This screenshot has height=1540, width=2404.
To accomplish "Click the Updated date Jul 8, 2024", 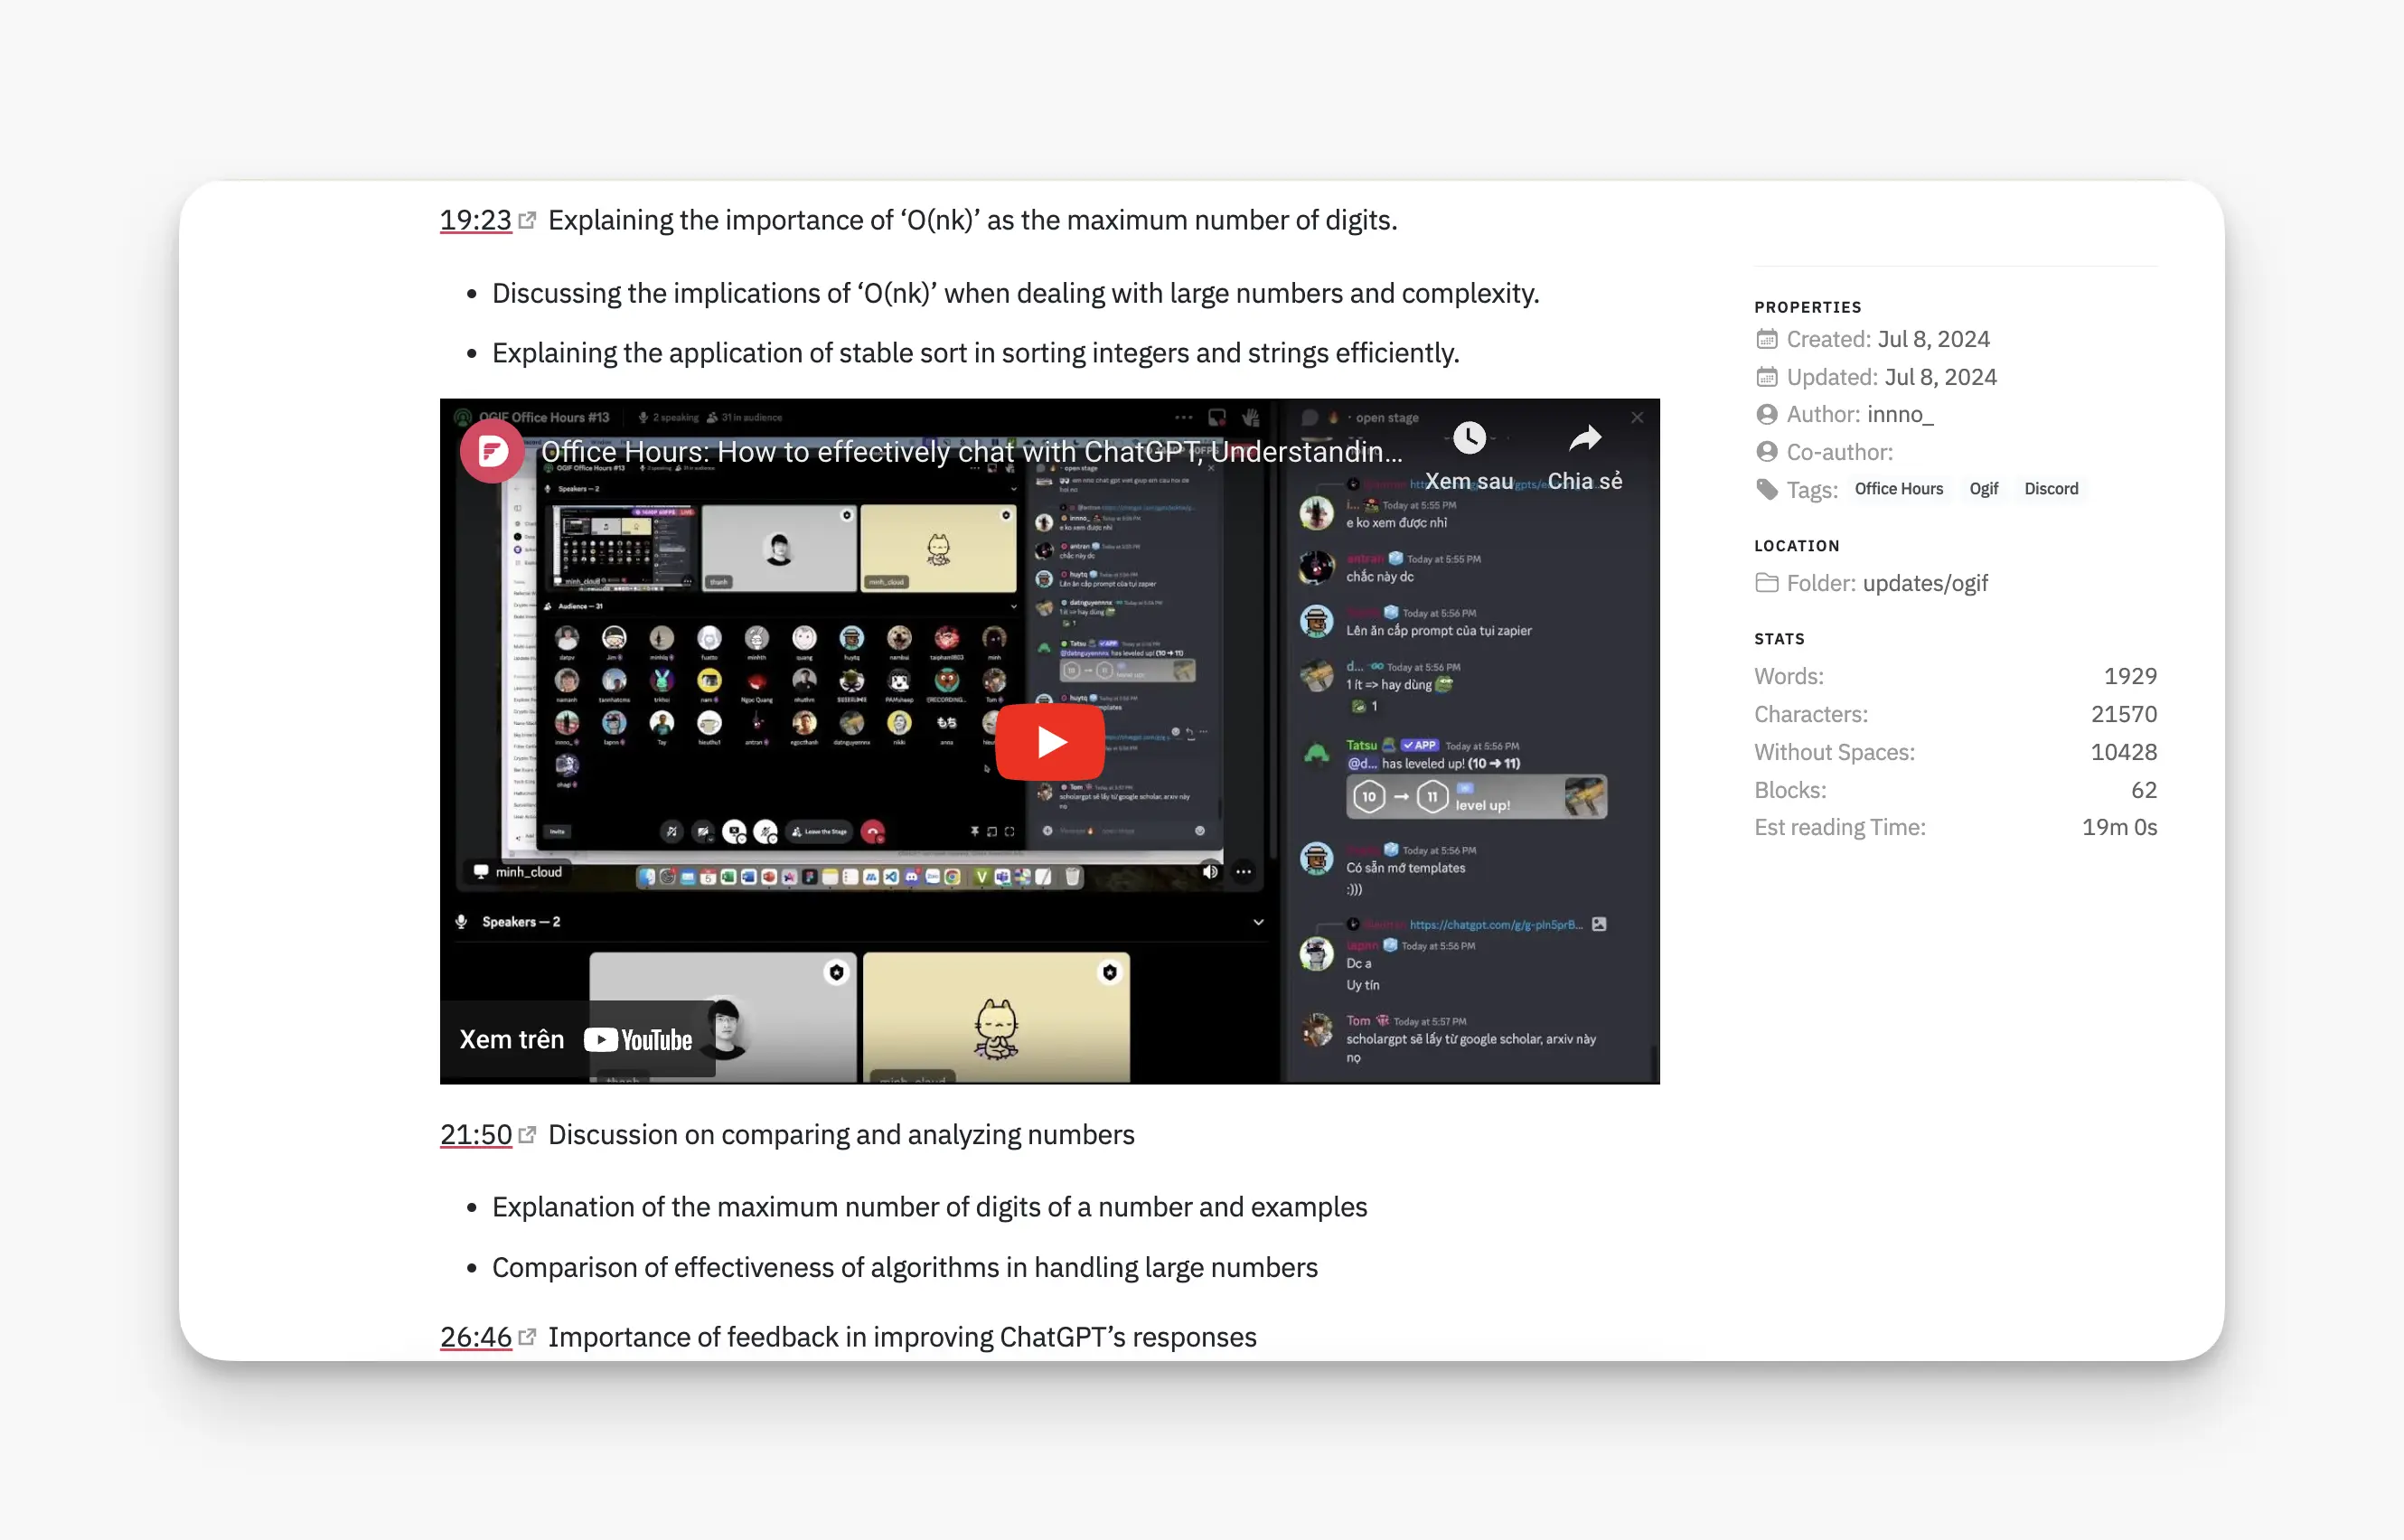I will click(1940, 377).
